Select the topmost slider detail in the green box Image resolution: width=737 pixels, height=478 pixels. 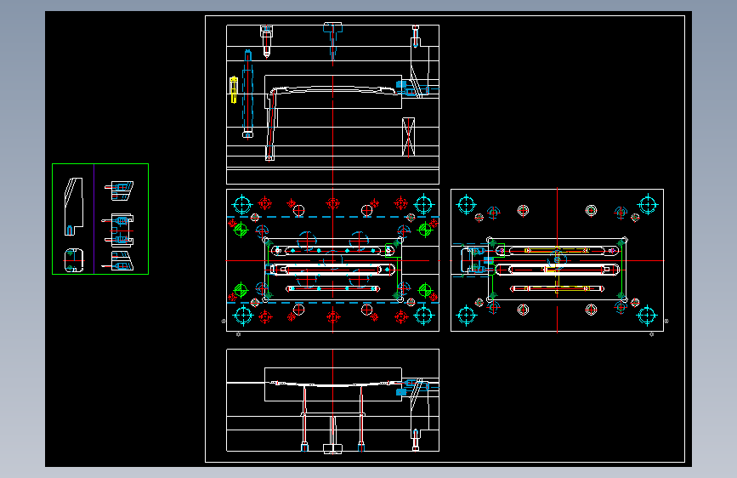(x=119, y=190)
